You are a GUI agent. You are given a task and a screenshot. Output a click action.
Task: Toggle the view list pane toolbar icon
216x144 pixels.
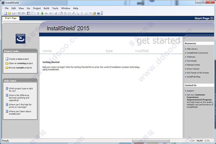[x=29, y=13]
